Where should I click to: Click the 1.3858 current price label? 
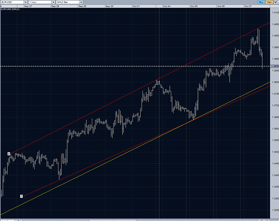click(275, 66)
